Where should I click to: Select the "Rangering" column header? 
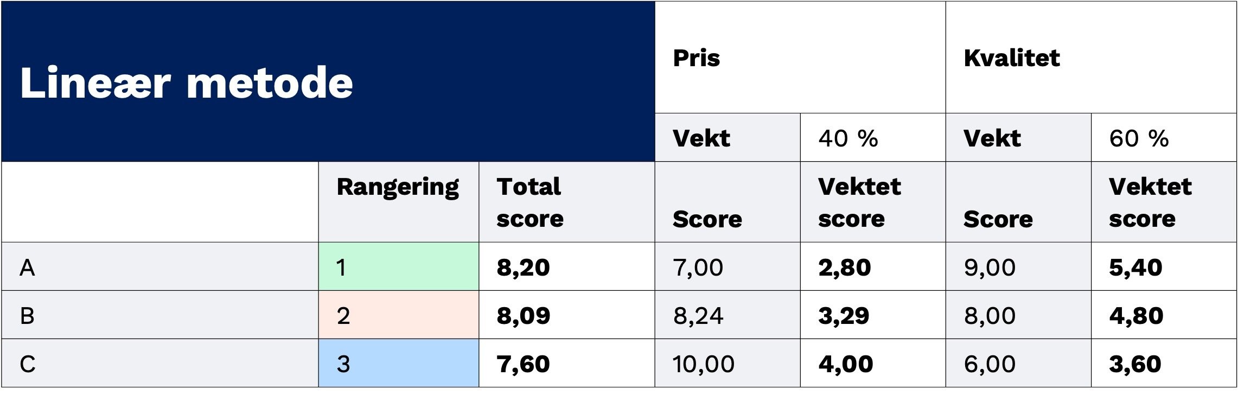(x=398, y=187)
